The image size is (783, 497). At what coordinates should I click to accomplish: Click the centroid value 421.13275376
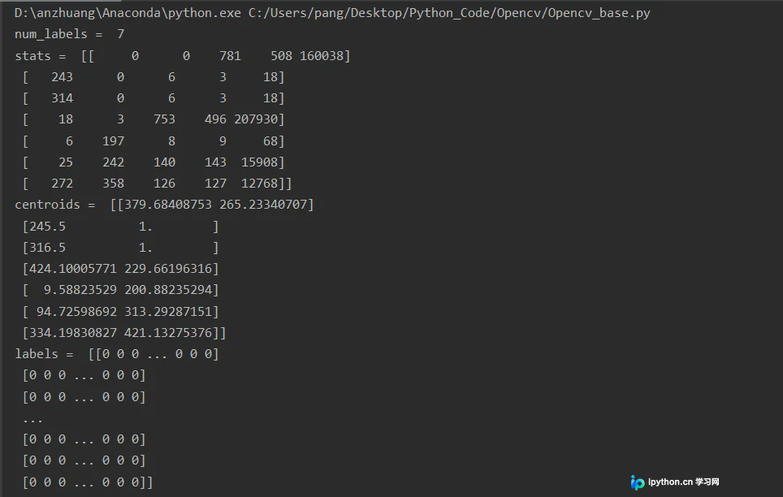coord(168,333)
